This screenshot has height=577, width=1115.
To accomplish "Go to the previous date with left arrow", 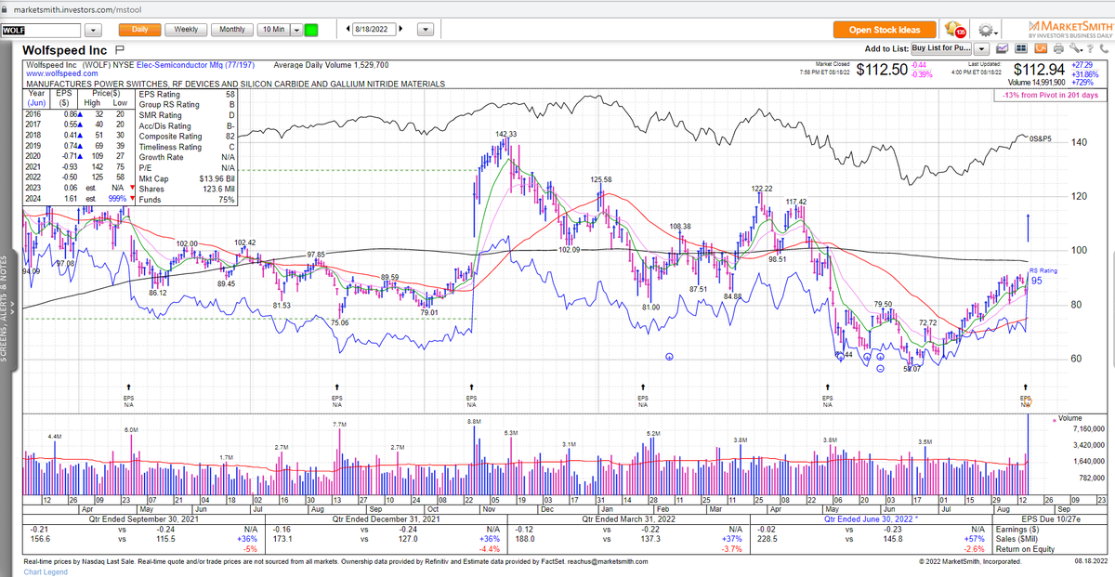I will click(x=348, y=30).
